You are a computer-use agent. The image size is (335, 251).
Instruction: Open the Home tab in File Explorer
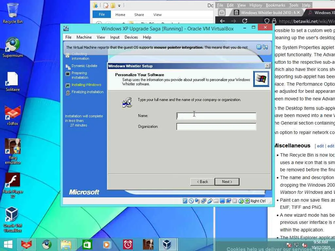click(x=120, y=15)
